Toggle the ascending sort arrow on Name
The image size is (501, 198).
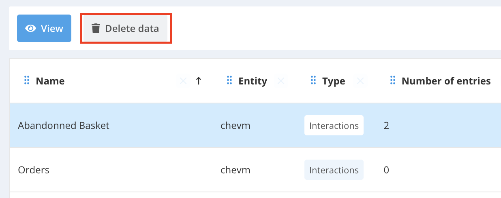click(198, 81)
